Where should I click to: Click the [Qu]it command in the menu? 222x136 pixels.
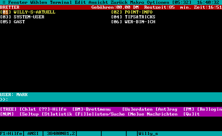191,114
